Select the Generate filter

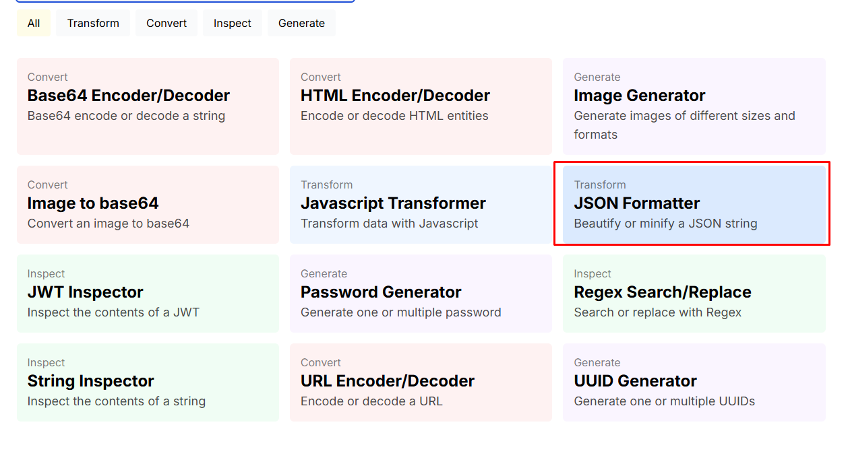(301, 23)
